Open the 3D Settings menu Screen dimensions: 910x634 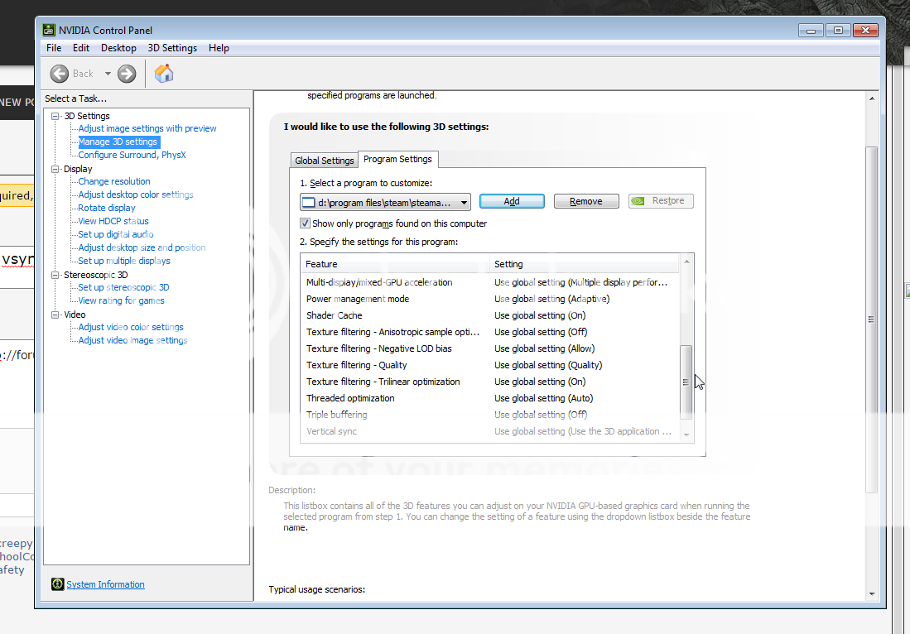pos(172,48)
